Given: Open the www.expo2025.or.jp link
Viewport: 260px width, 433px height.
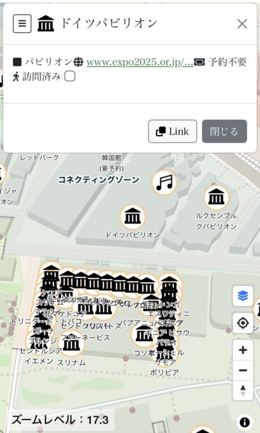Looking at the screenshot, I should pyautogui.click(x=140, y=62).
